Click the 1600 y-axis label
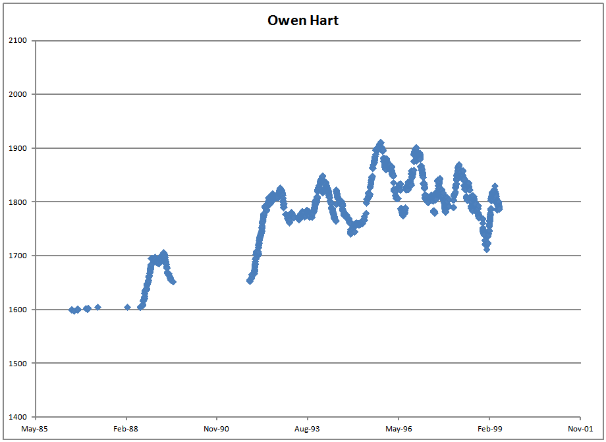The height and width of the screenshot is (442, 606). (18, 310)
